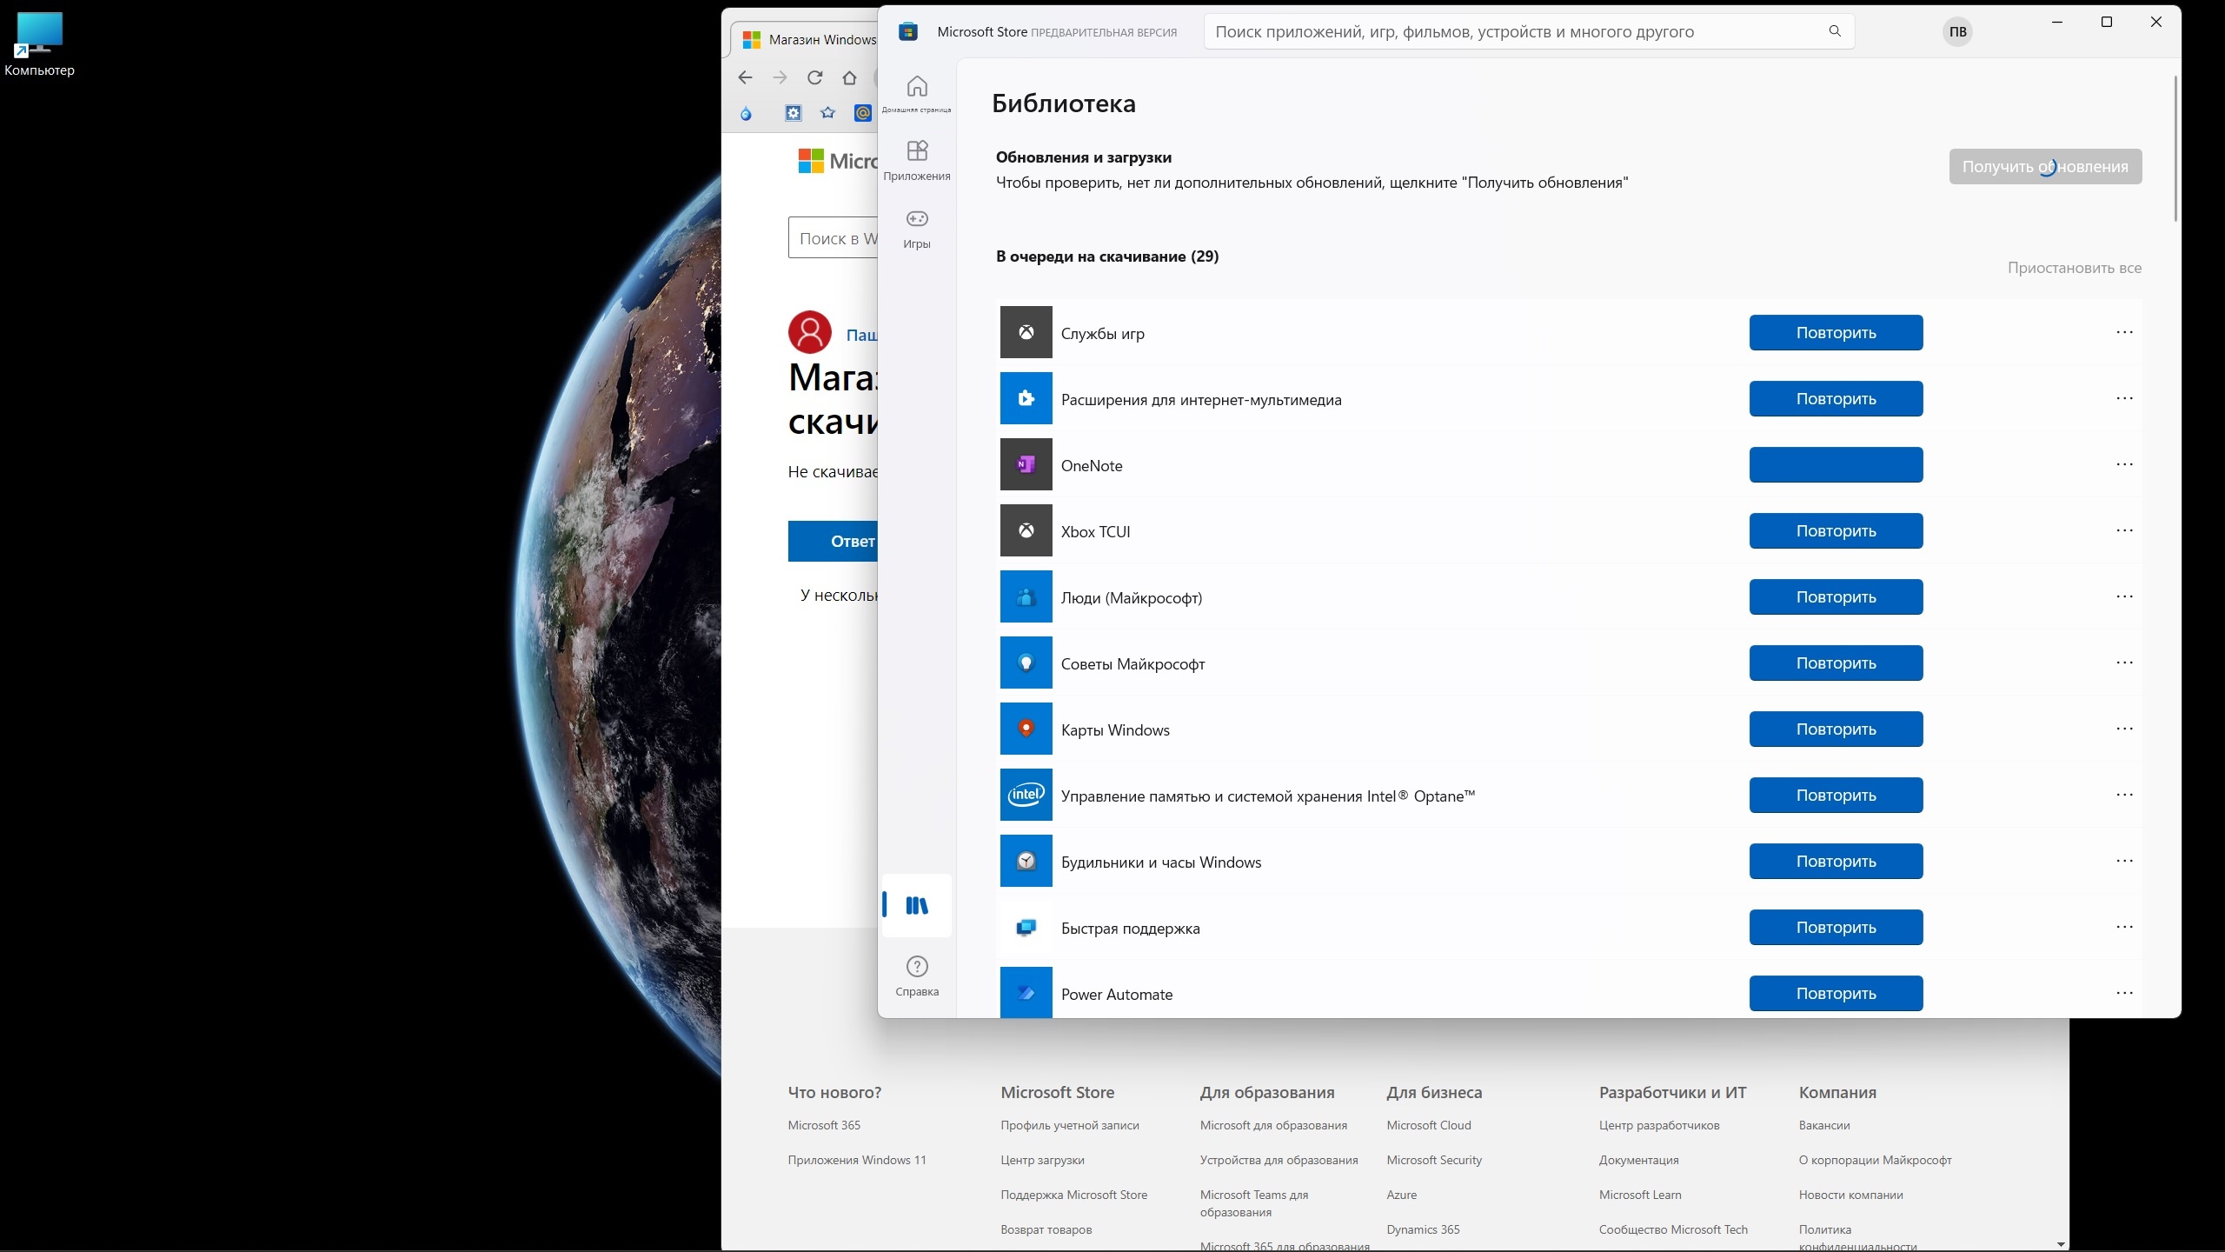Viewport: 2225px width, 1252px height.
Task: Open Центр загрузки footer link
Action: click(x=1042, y=1160)
